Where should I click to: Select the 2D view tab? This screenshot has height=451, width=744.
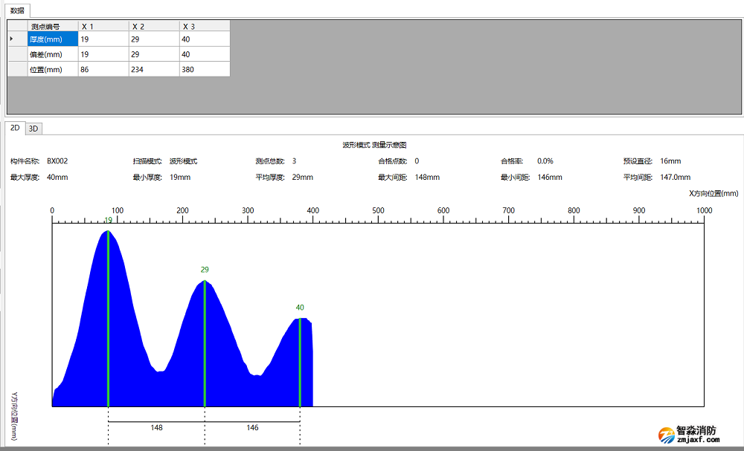click(15, 128)
